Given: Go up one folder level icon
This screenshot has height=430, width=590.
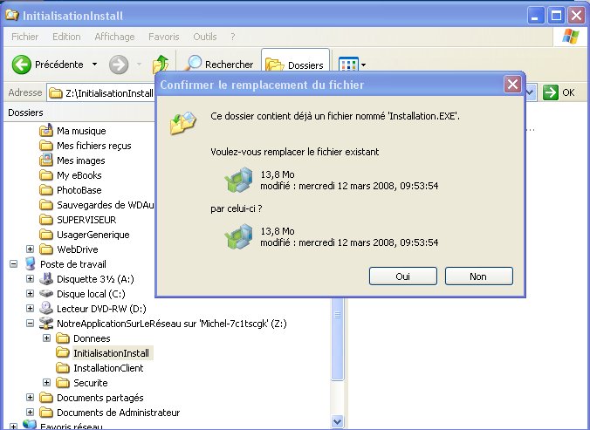Looking at the screenshot, I should click(161, 64).
